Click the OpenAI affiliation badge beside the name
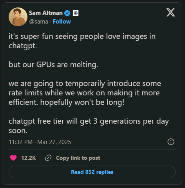Image resolution: width=185 pixels, height=188 pixels. tap(76, 13)
